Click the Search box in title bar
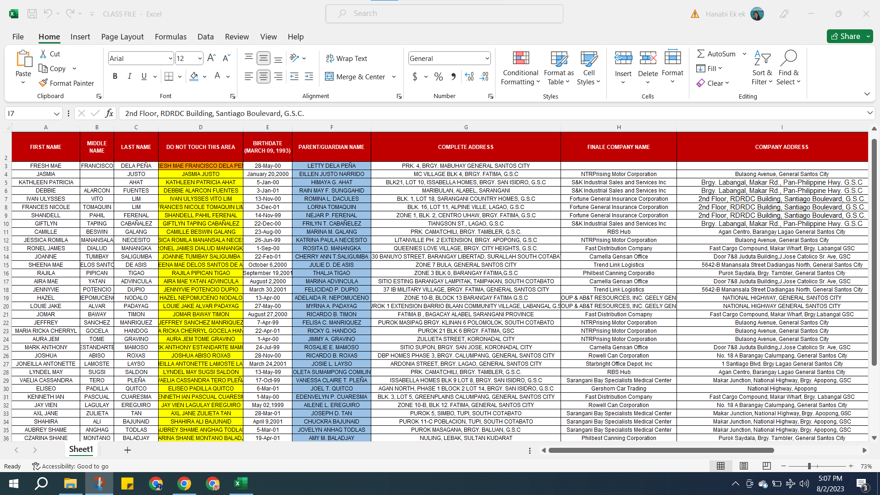Screen dimensions: 880x495 point(444,14)
